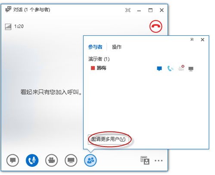Open more options ellipsis menu

[x=159, y=160]
